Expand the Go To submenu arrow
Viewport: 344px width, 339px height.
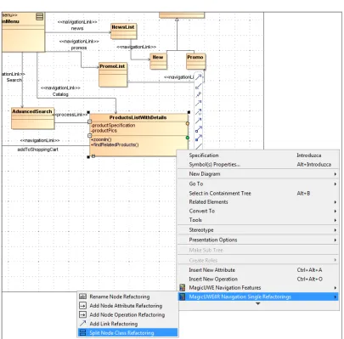(336, 184)
